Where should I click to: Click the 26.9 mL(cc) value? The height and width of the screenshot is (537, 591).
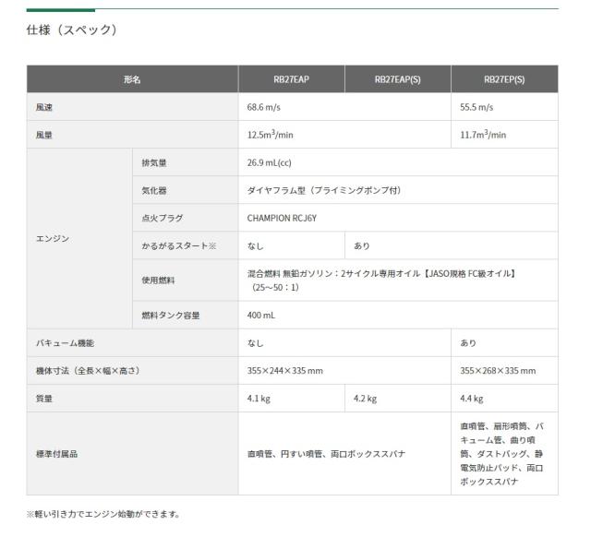click(x=269, y=163)
